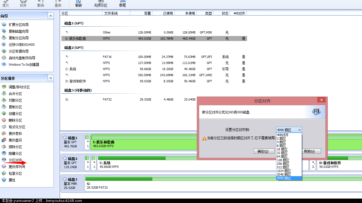362x203 pixels.
Task: Click the 删除分区 icon
Action: [4, 120]
